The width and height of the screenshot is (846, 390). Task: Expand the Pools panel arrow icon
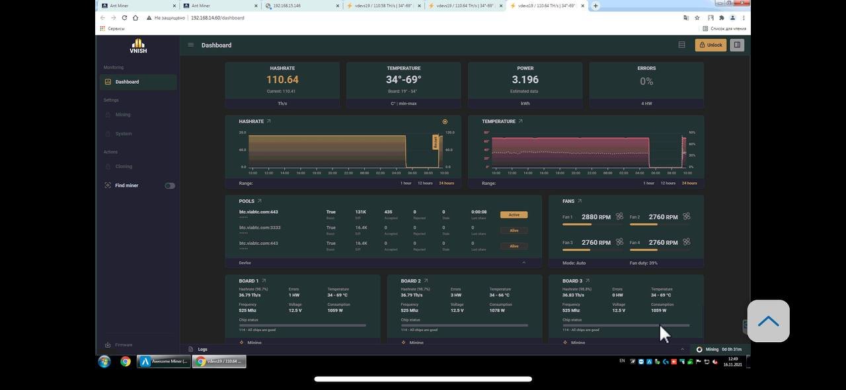[x=259, y=201]
